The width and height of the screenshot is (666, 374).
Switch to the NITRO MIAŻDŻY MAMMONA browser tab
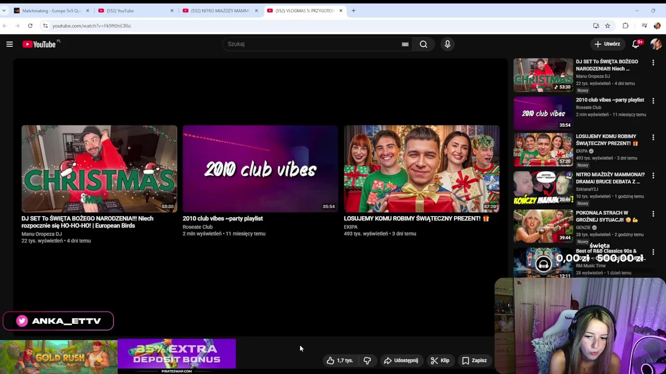pyautogui.click(x=219, y=10)
